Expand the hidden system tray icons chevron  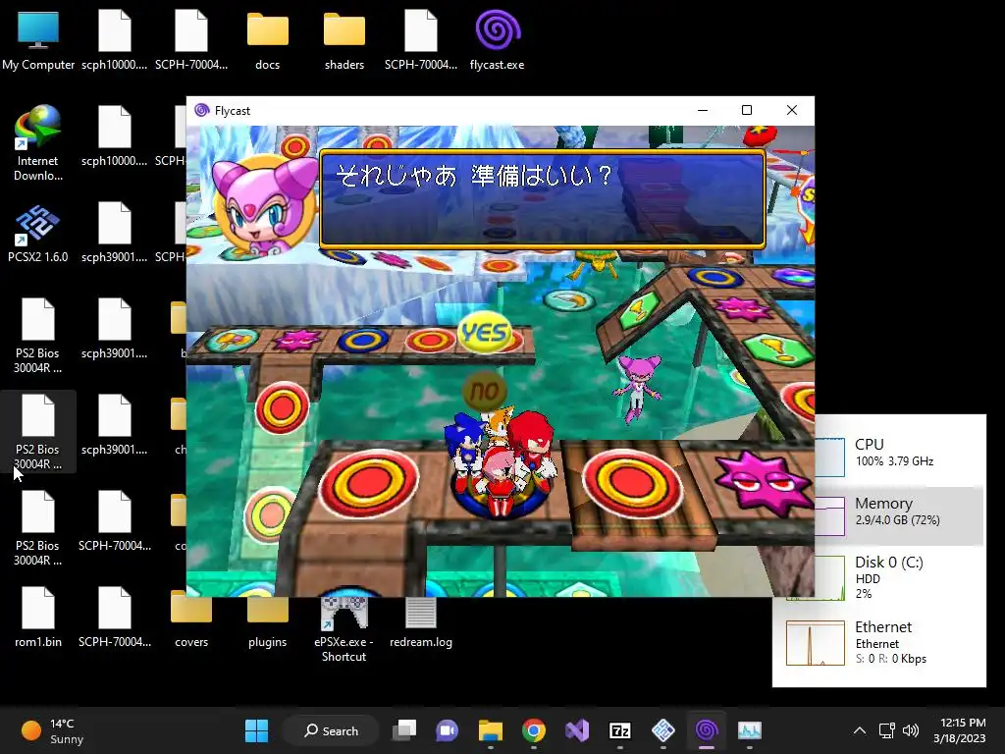tap(860, 730)
